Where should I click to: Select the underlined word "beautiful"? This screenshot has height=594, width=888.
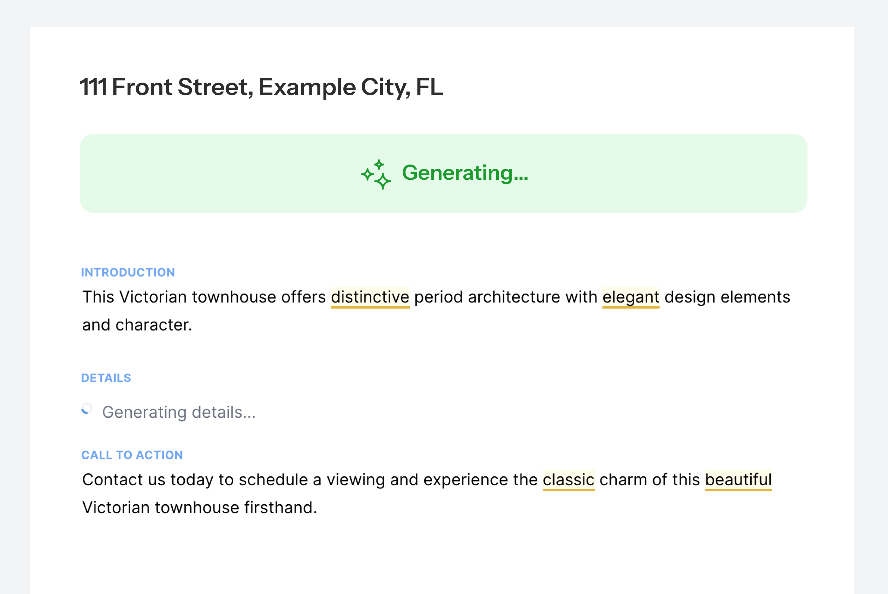coord(738,480)
